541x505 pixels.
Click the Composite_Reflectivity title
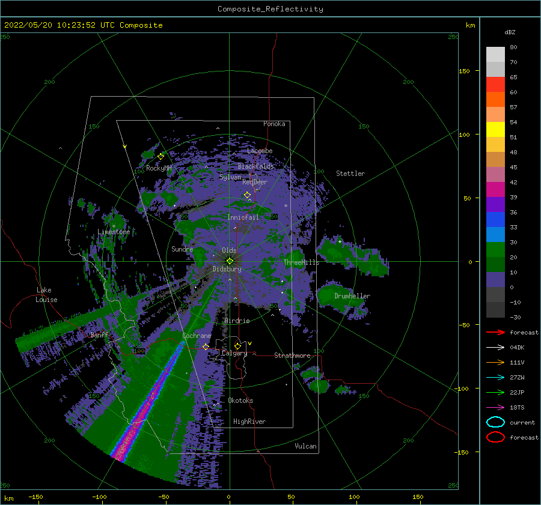pos(270,9)
